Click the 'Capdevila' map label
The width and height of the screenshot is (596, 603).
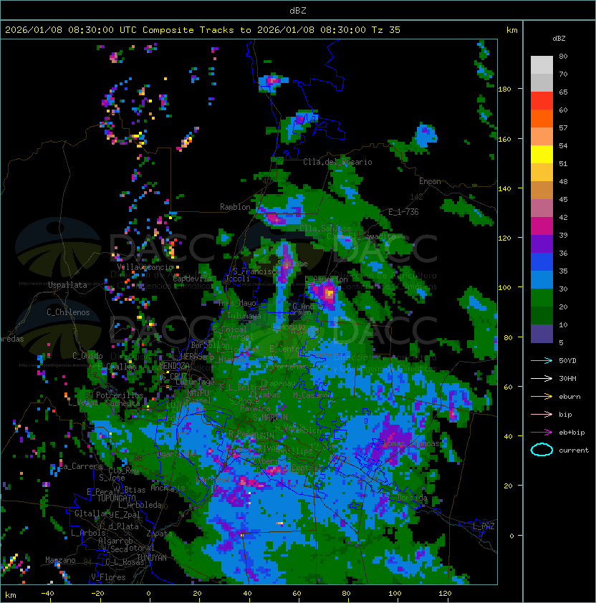click(x=193, y=279)
